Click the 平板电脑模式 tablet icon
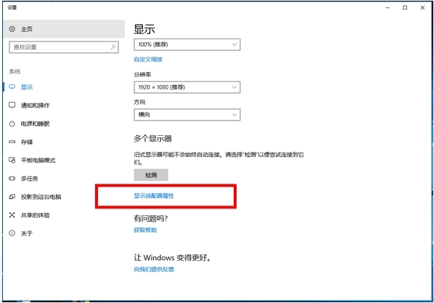 pos(12,160)
